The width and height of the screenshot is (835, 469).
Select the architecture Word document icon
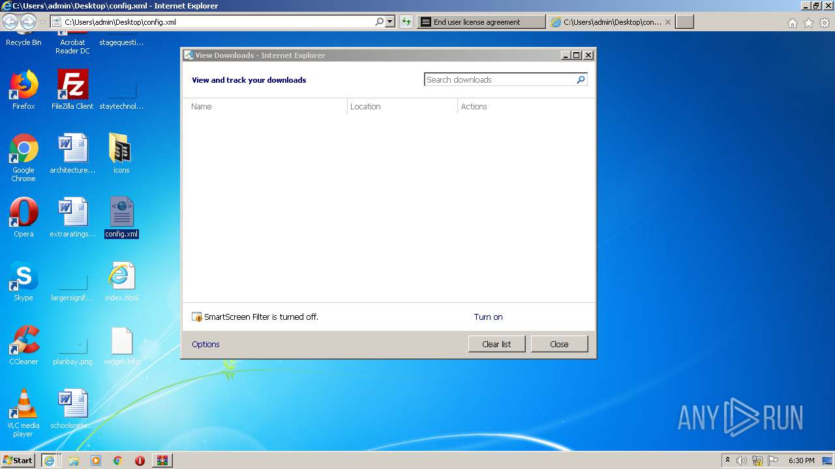(x=72, y=154)
